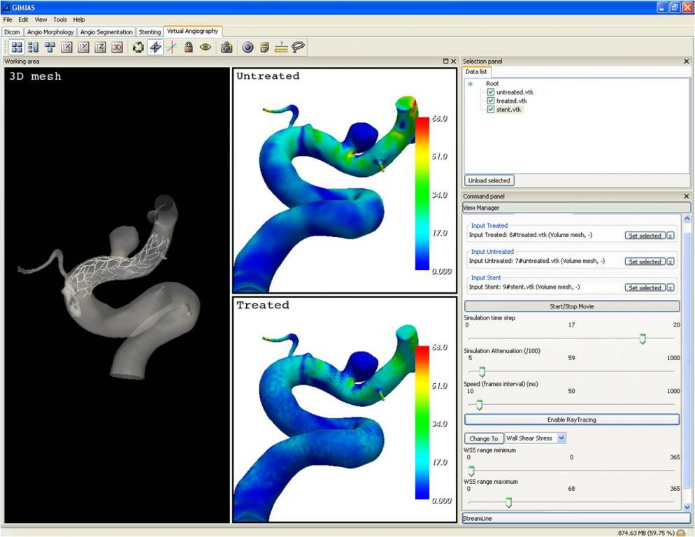Switch to the Angio Segmentation tab
The height and width of the screenshot is (537, 695).
[x=106, y=31]
